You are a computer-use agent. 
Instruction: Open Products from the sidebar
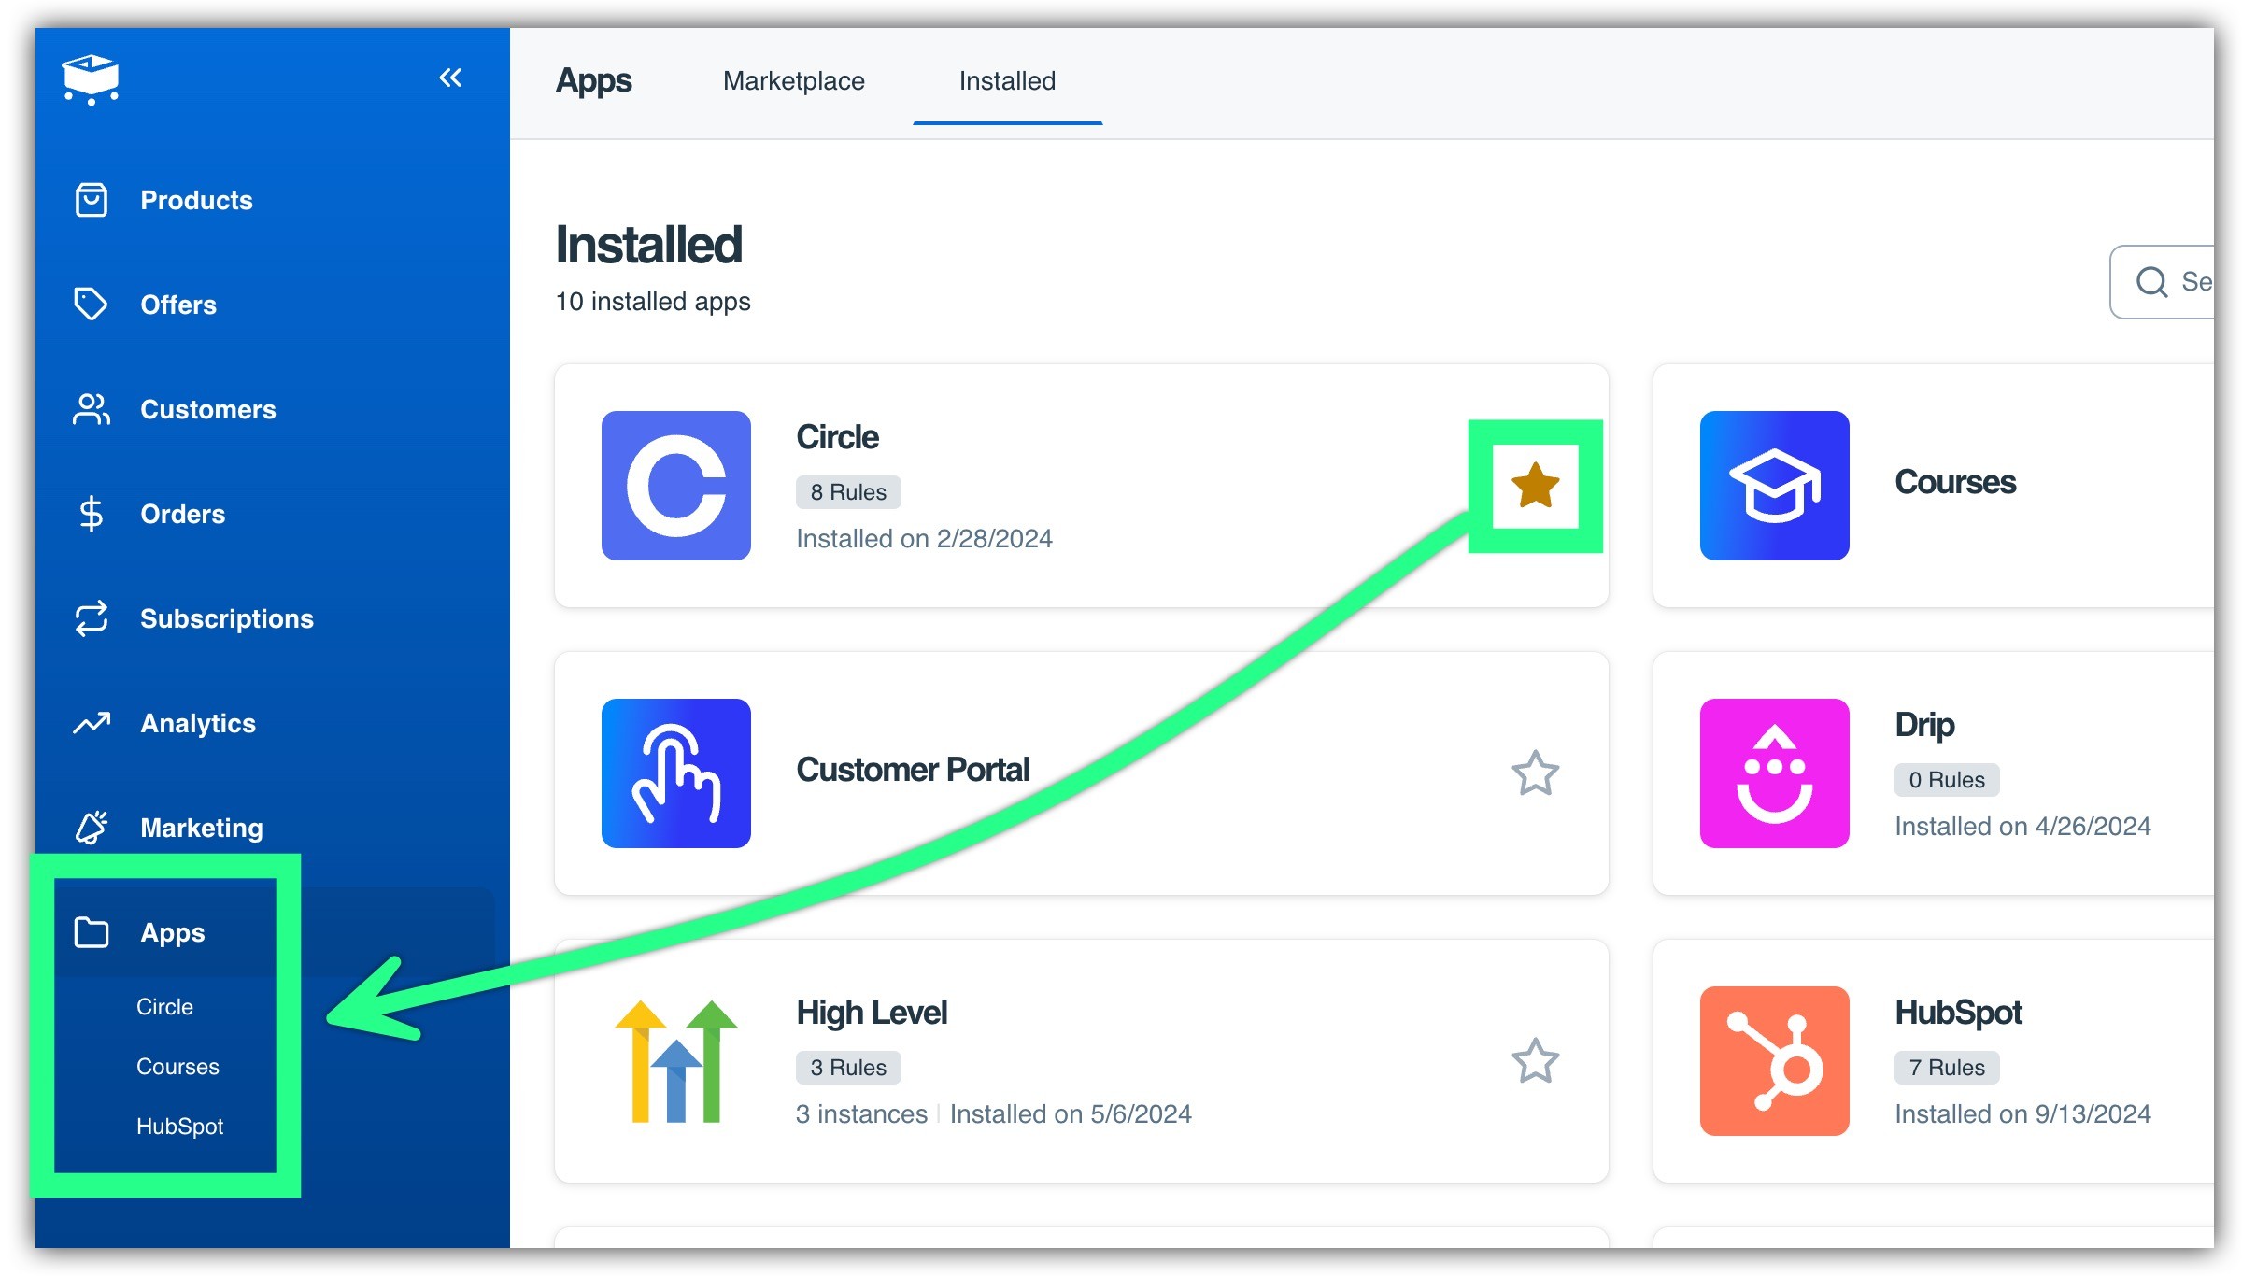196,200
